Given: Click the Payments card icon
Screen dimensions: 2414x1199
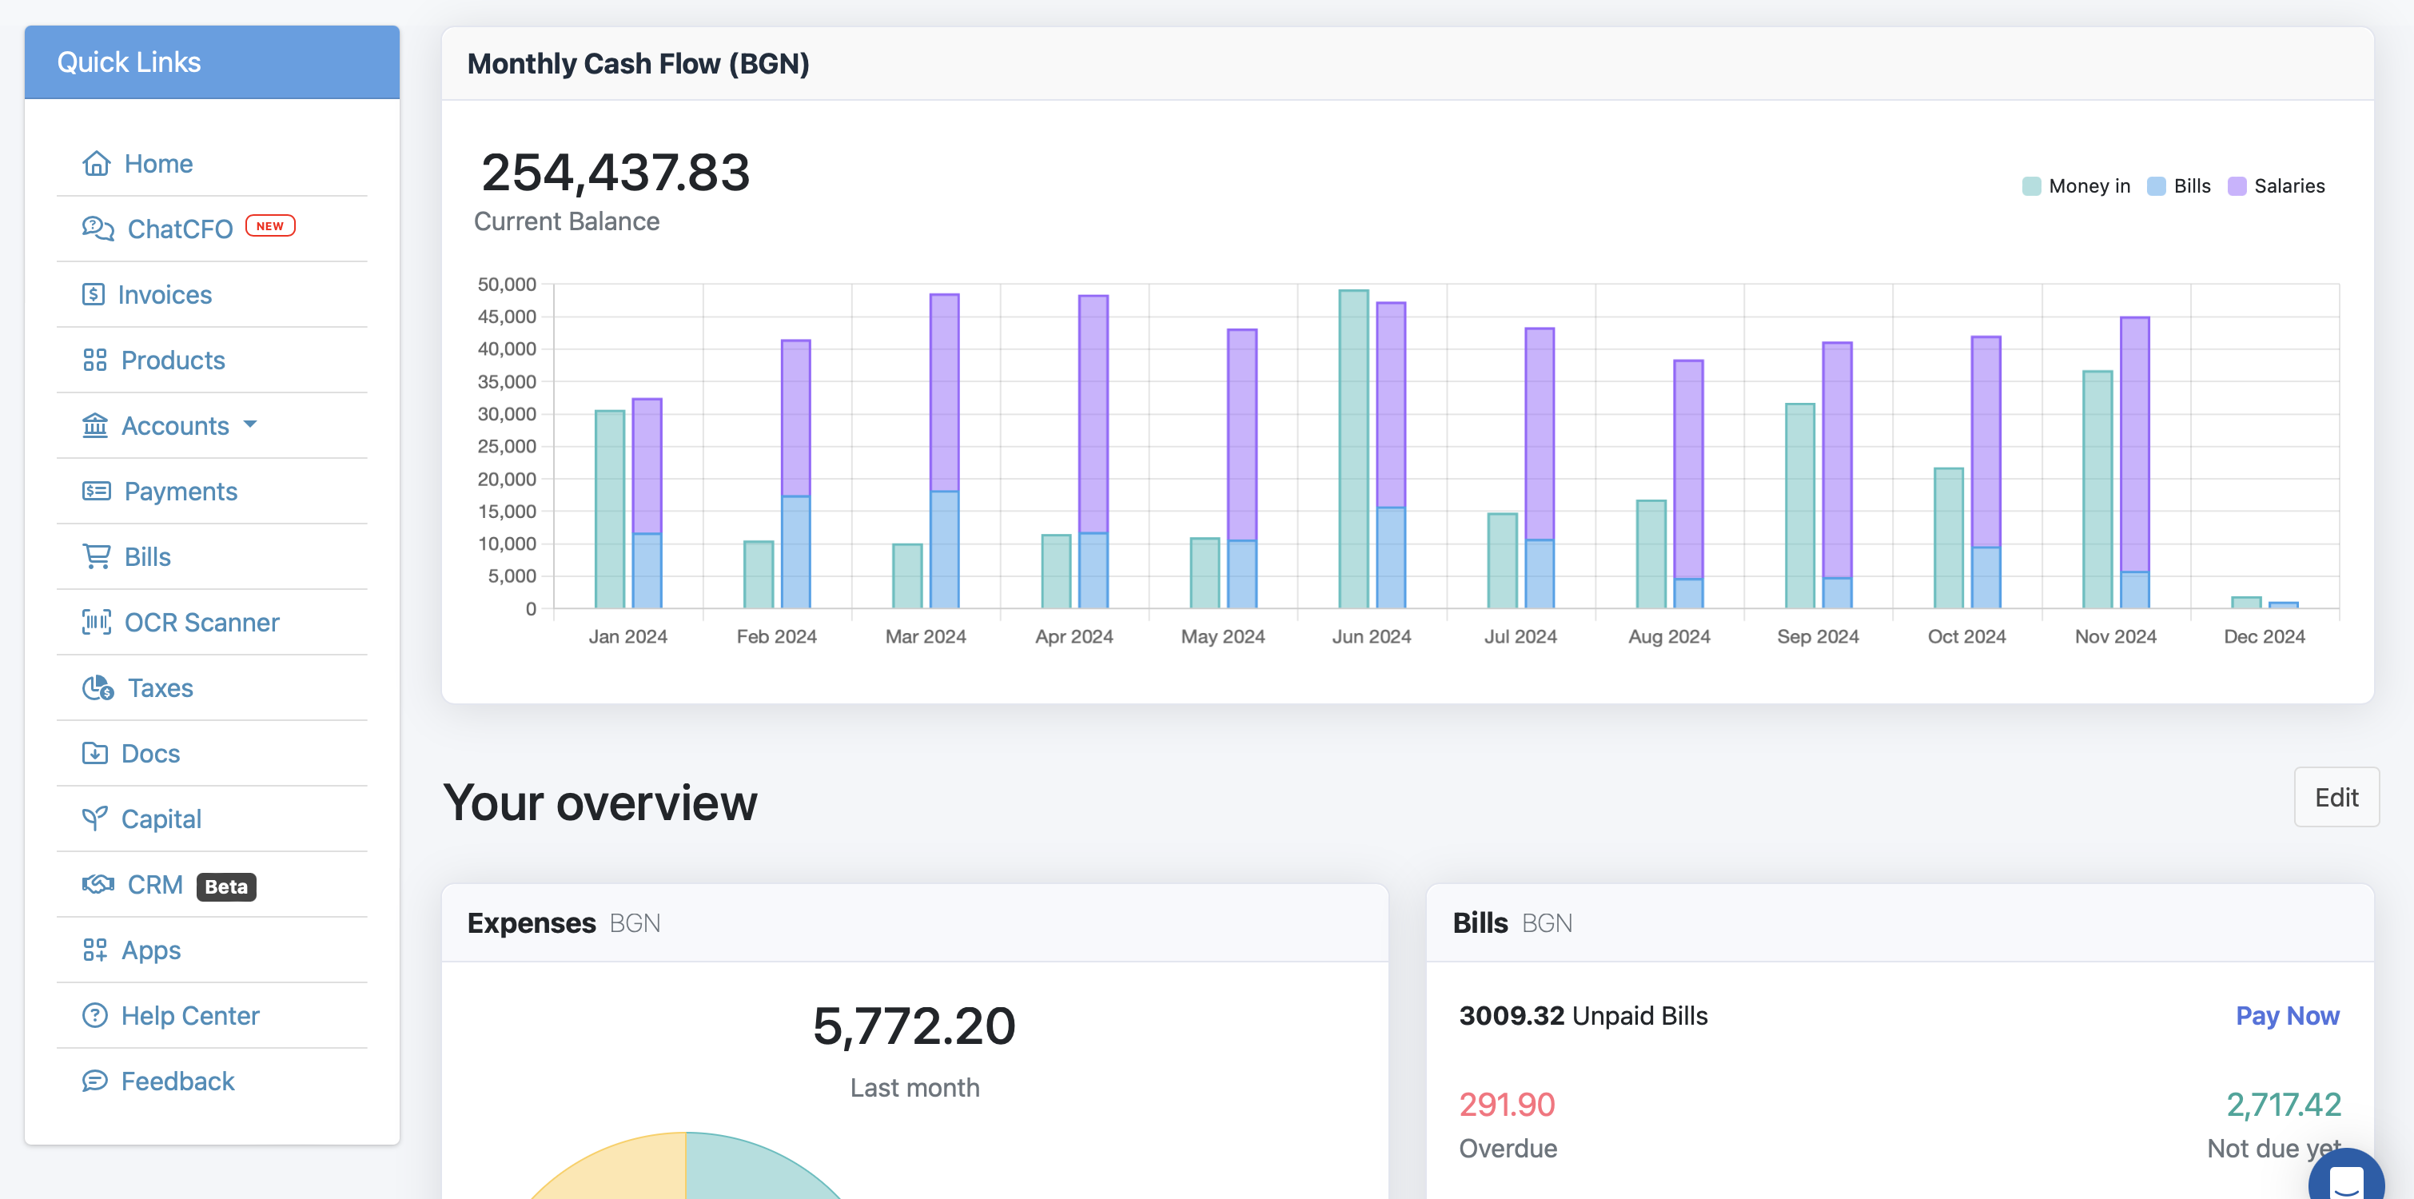Looking at the screenshot, I should point(97,490).
